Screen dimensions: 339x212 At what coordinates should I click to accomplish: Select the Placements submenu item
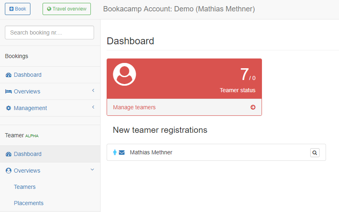[28, 203]
